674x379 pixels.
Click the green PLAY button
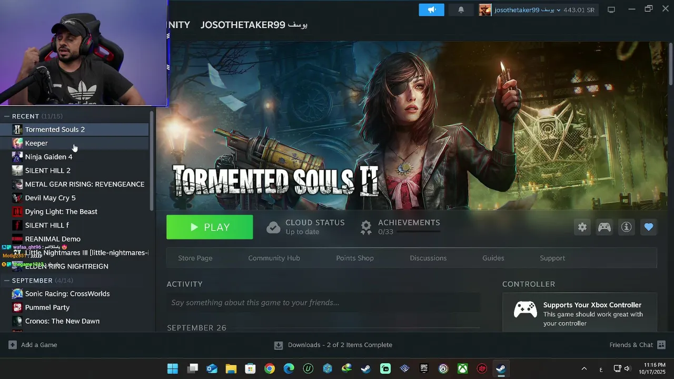click(x=210, y=227)
